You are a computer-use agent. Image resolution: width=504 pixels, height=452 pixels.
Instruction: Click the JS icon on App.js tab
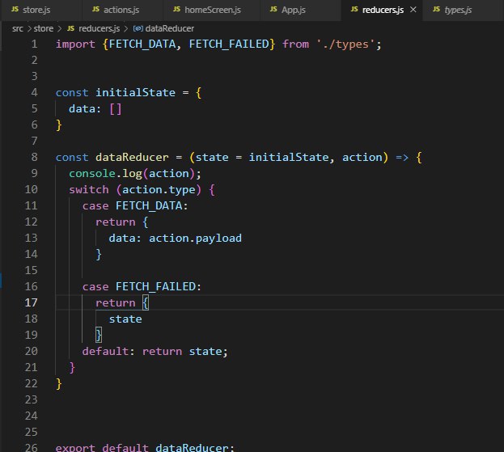point(273,10)
